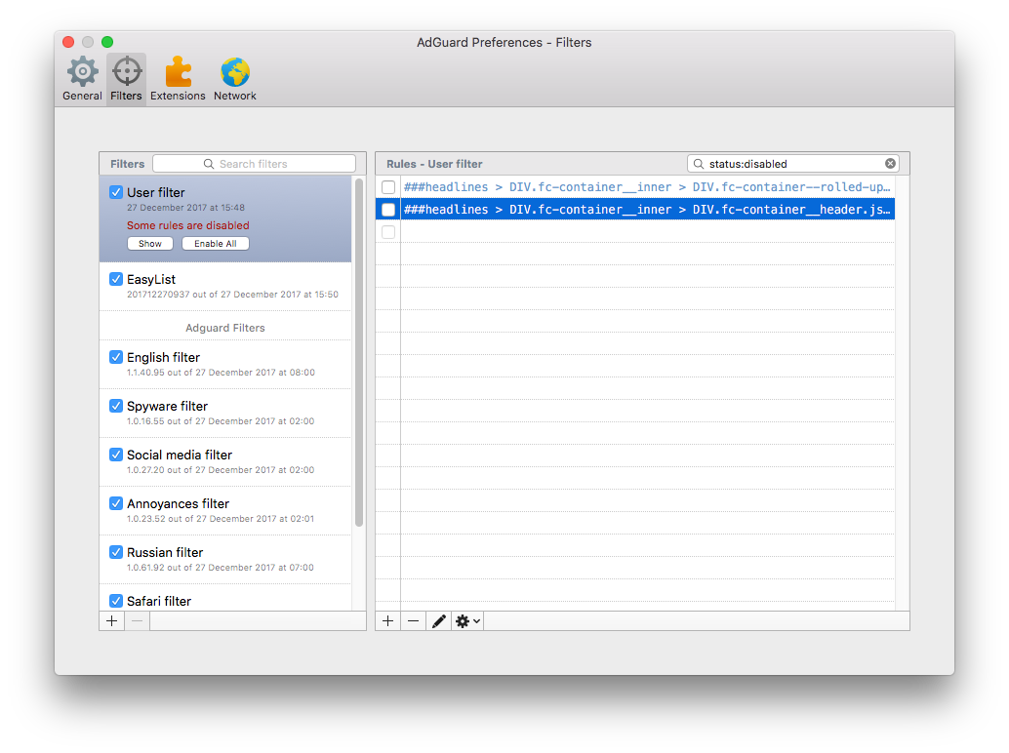
Task: Toggle the Spyware filter checkbox
Action: [116, 406]
